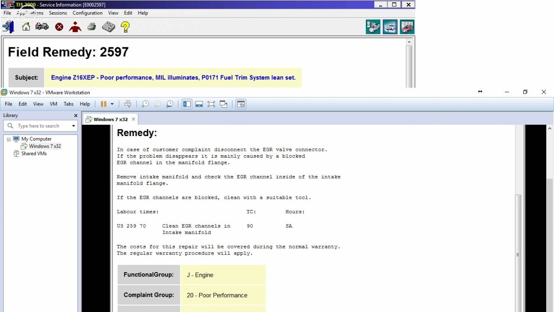
Task: Enter full screen mode in VMware
Action: pos(211,104)
